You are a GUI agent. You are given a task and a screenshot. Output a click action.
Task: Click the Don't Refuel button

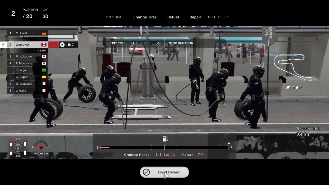[x=164, y=172]
